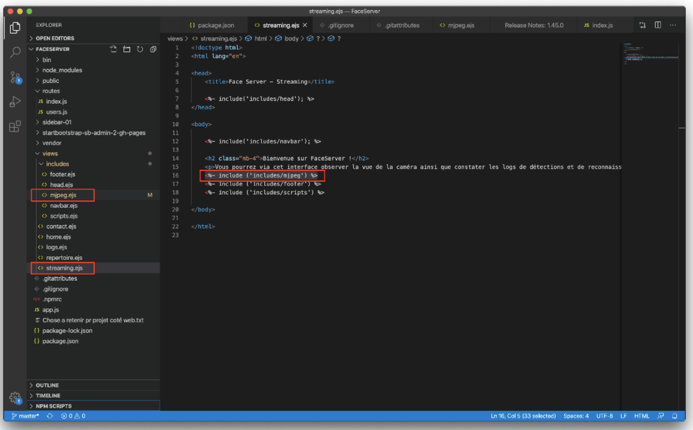Split the editor to the right
Image resolution: width=693 pixels, height=430 pixels.
click(x=658, y=25)
